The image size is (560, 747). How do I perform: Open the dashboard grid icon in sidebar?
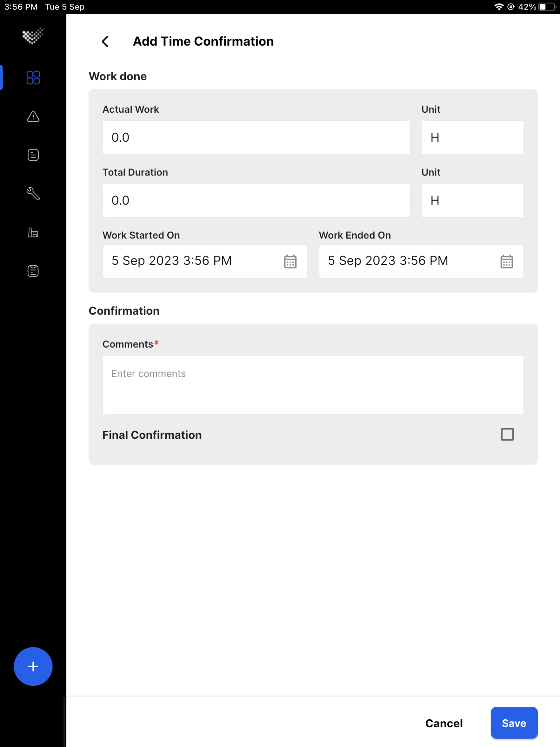pyautogui.click(x=33, y=78)
